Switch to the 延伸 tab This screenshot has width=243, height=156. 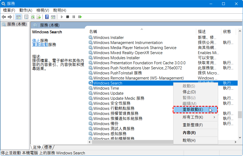click(x=37, y=147)
